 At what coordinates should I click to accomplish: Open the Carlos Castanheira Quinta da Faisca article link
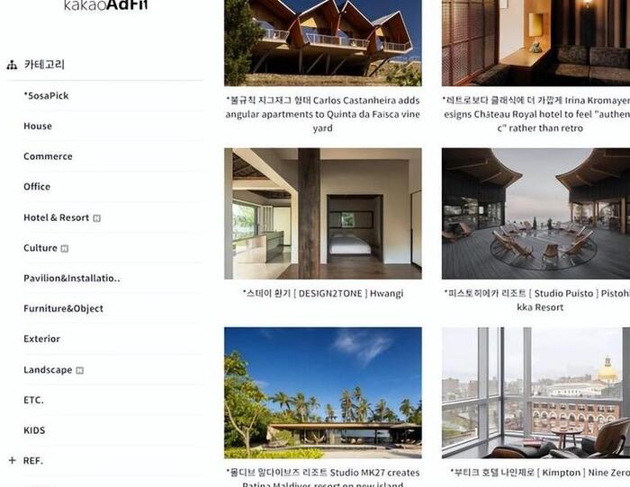pos(322,114)
